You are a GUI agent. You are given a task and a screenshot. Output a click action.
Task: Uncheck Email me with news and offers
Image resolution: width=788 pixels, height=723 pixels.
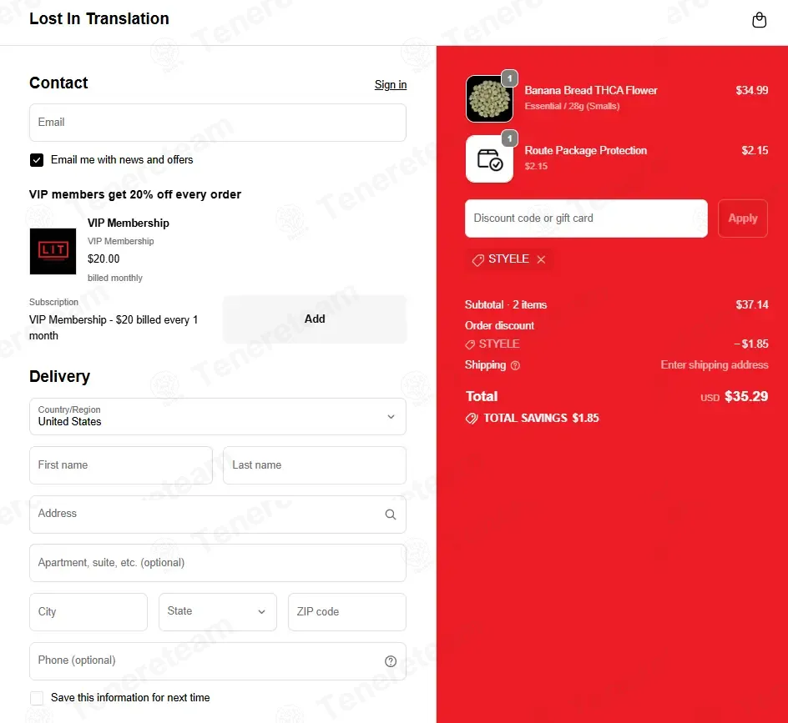[37, 160]
